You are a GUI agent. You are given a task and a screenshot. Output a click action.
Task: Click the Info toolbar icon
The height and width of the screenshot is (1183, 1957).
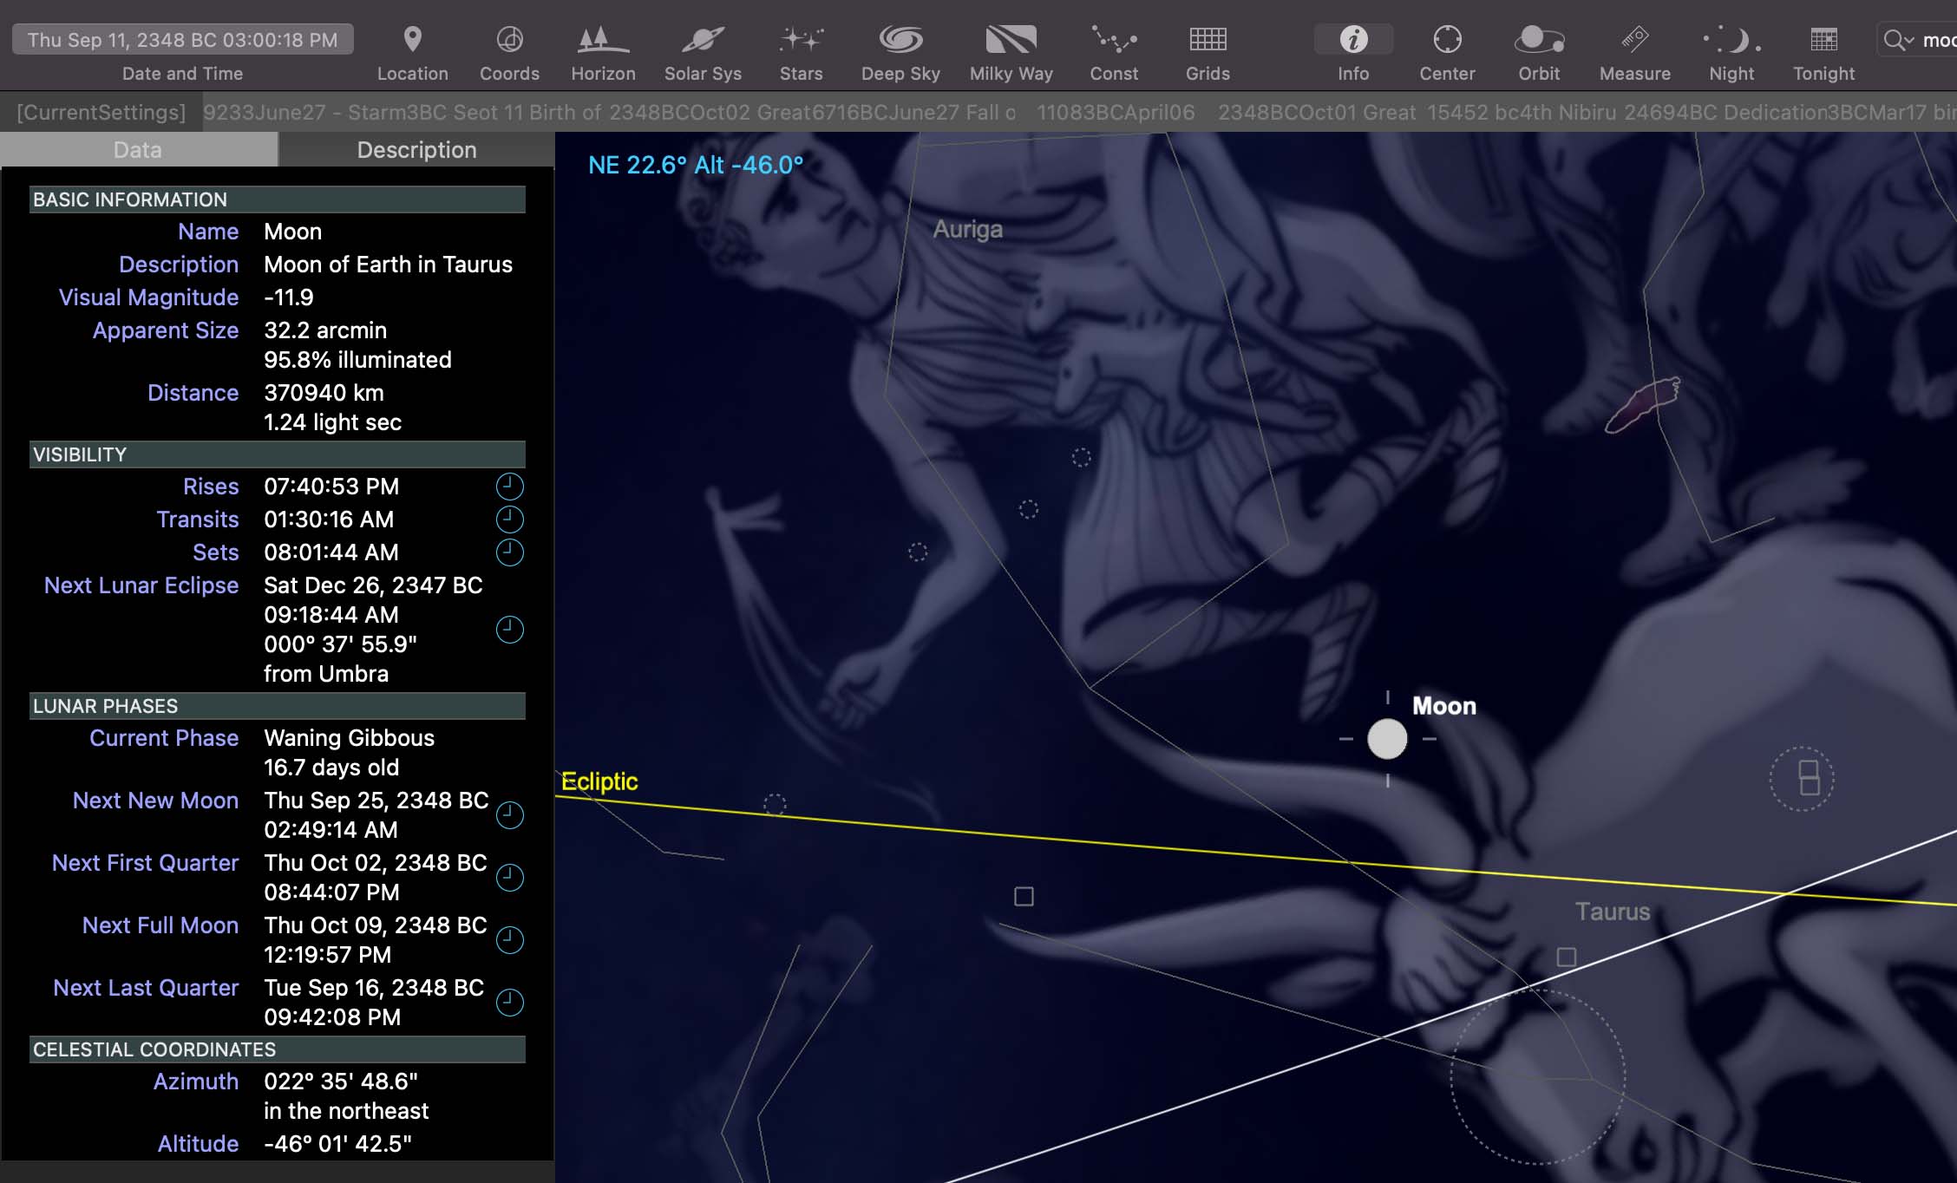coord(1353,40)
